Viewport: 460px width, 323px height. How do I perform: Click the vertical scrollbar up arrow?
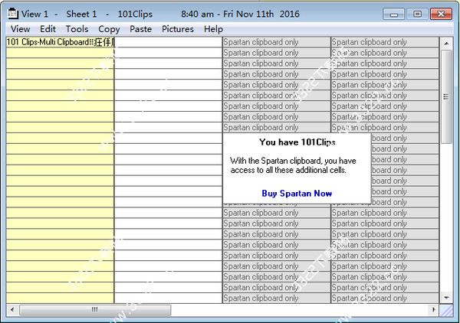pyautogui.click(x=446, y=44)
